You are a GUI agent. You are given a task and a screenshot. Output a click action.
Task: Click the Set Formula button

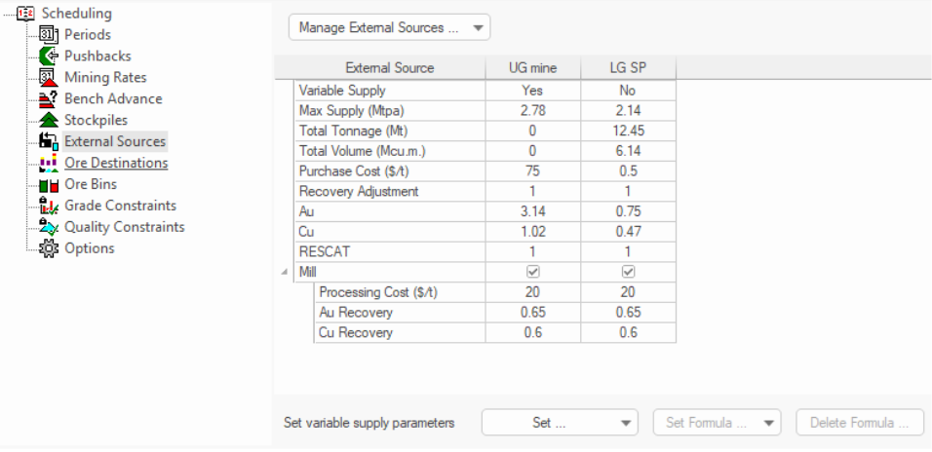tap(717, 423)
